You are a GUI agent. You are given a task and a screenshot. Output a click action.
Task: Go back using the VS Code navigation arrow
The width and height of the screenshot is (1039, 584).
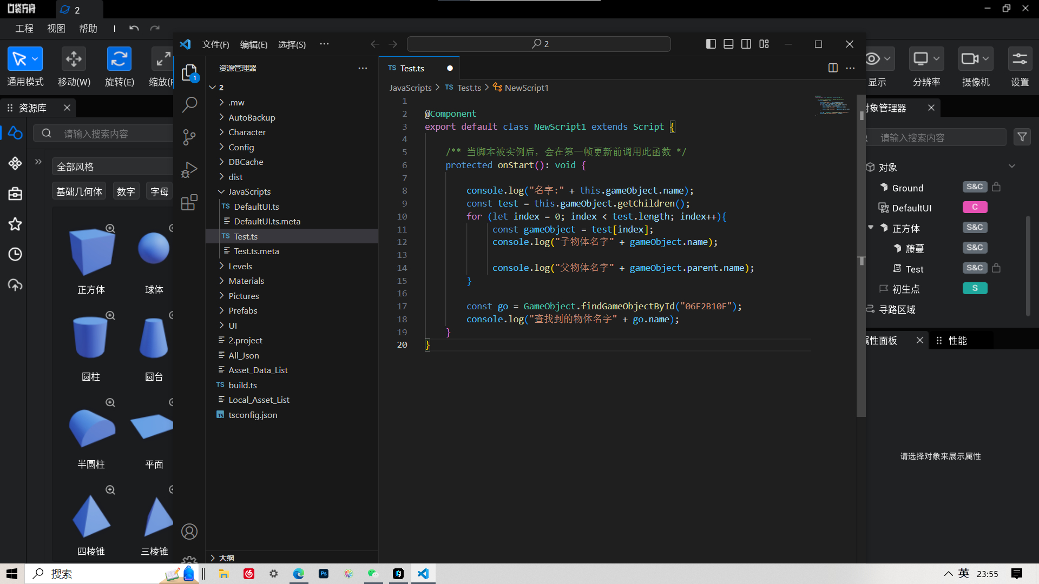pos(375,44)
